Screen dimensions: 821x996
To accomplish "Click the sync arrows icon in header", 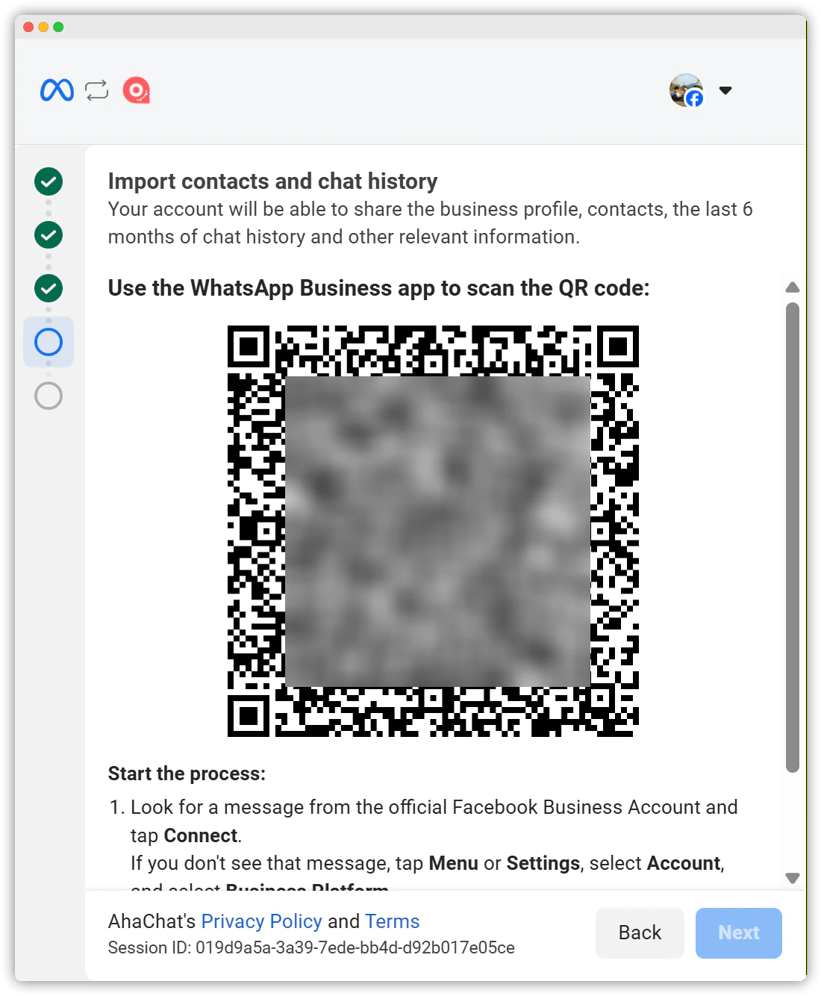I will coord(97,90).
